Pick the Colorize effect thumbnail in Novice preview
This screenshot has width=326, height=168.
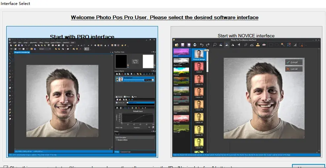pos(181,52)
